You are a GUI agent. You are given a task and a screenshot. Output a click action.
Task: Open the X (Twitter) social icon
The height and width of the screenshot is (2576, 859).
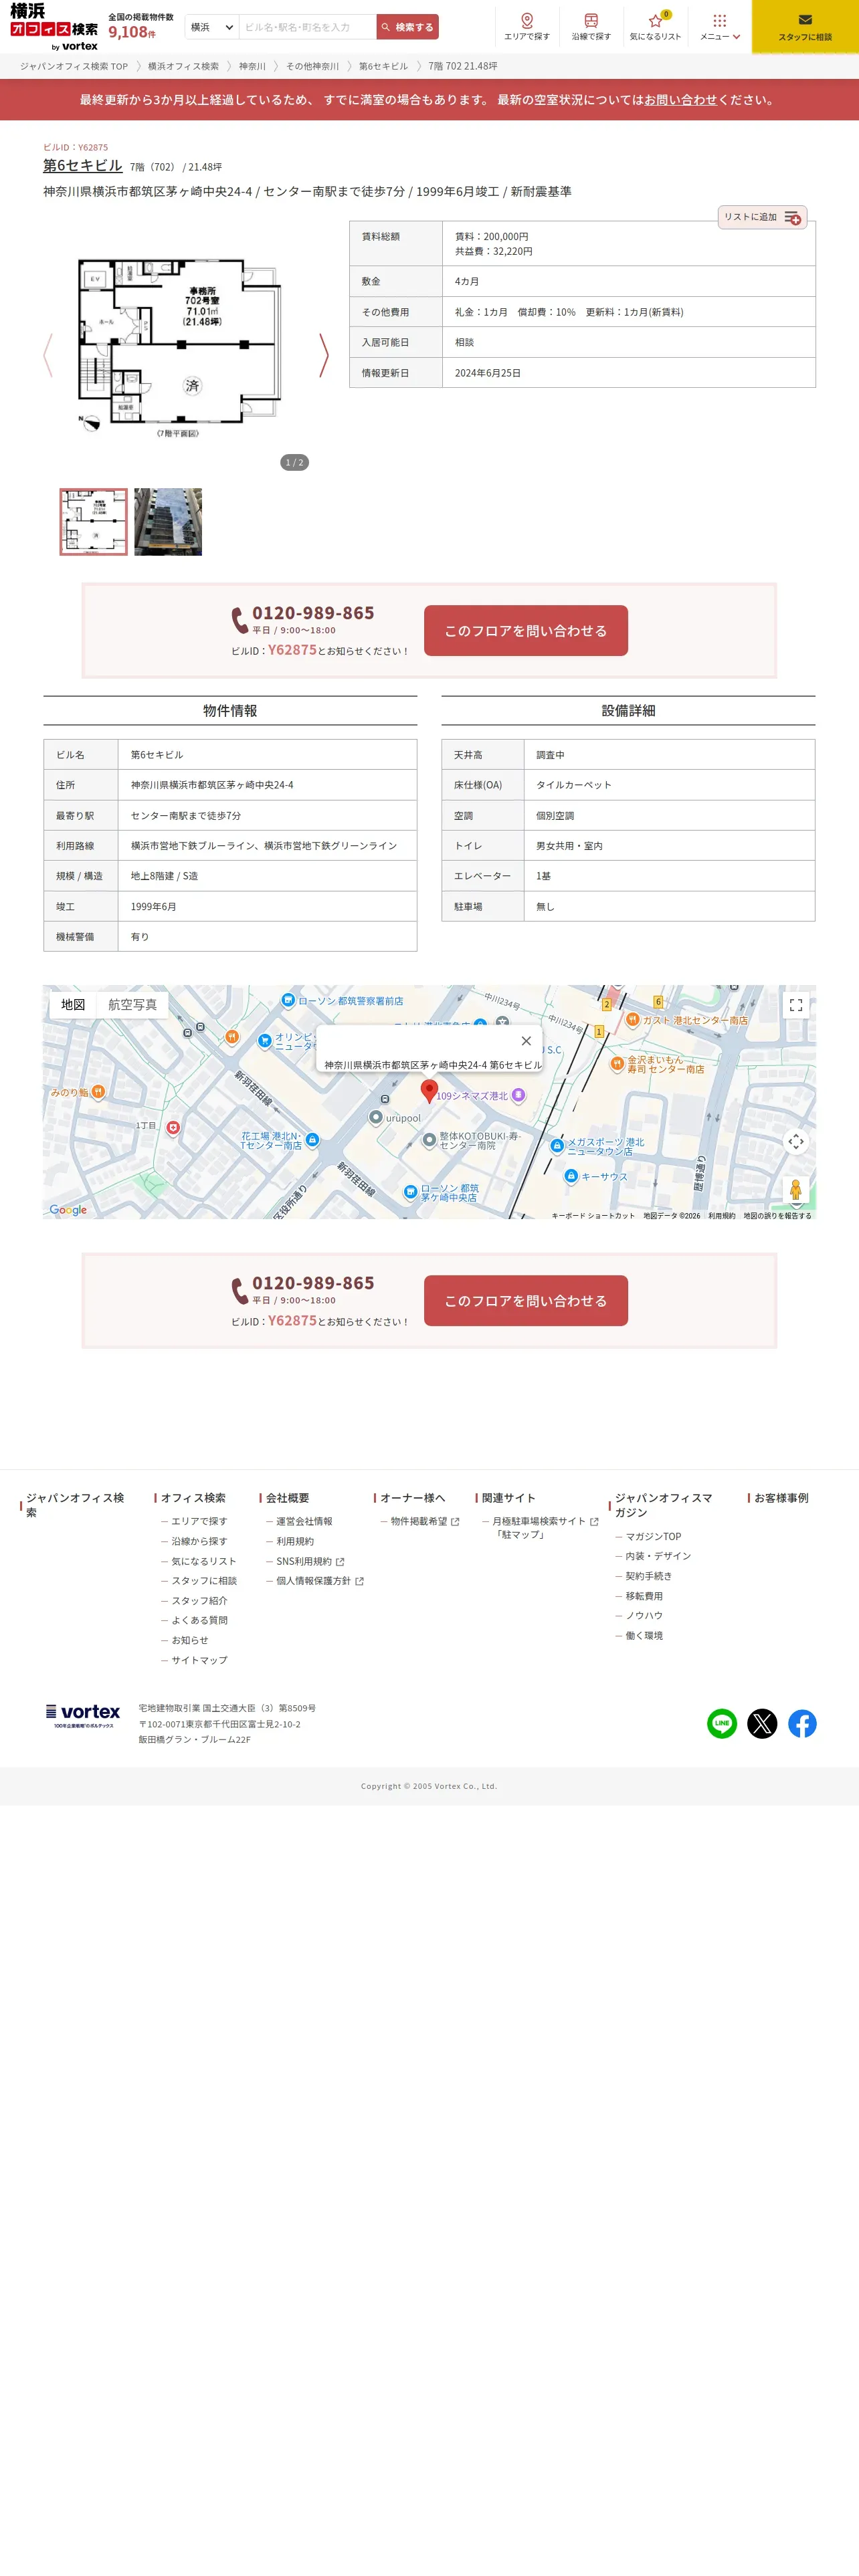click(762, 1724)
